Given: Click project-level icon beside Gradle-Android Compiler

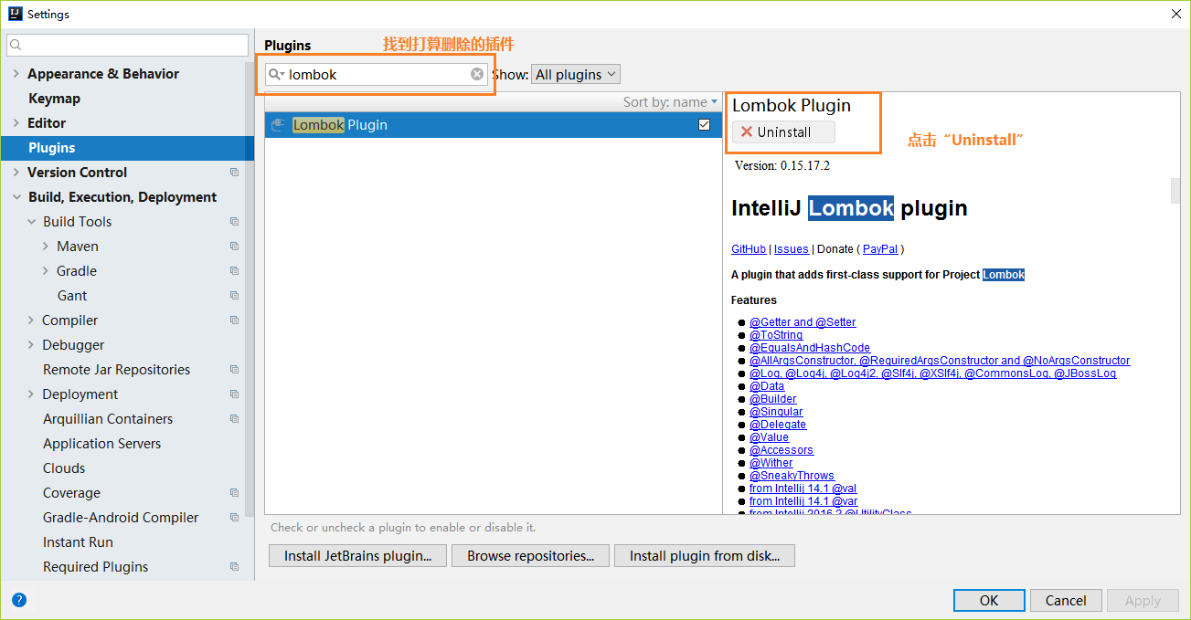Looking at the screenshot, I should 235,518.
